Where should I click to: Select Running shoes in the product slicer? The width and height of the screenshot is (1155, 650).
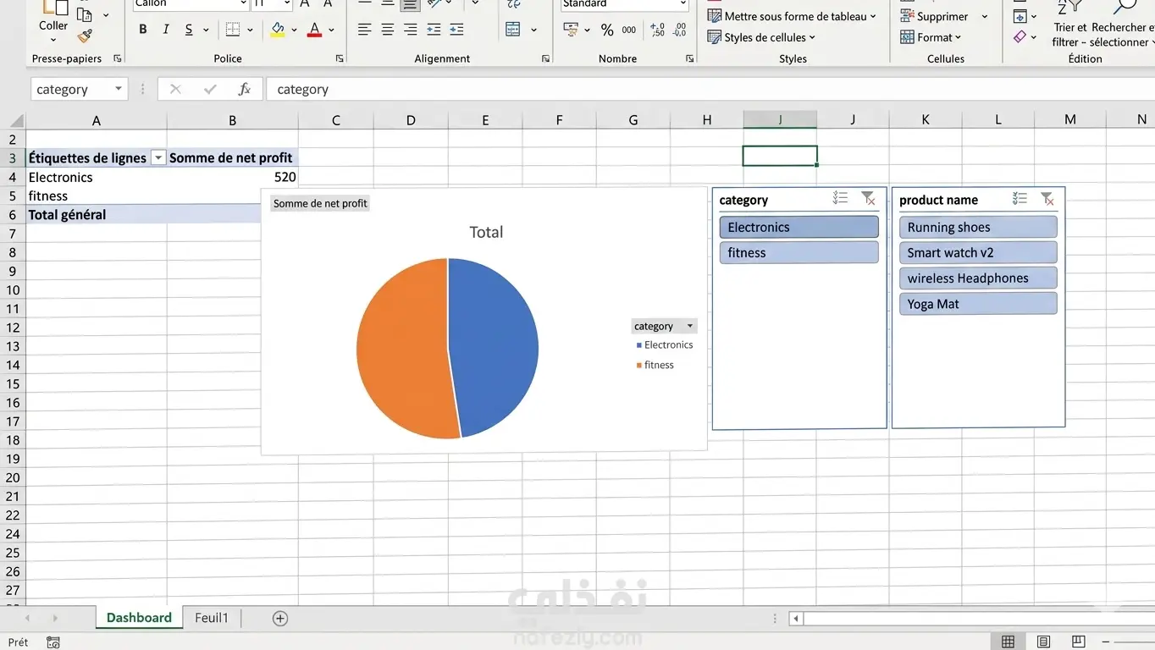pyautogui.click(x=978, y=227)
